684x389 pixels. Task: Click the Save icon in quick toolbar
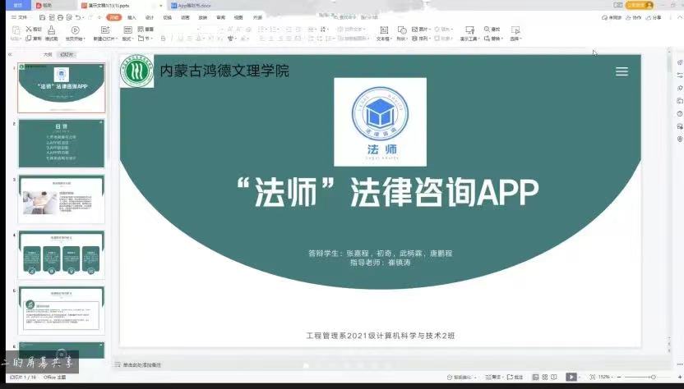pos(42,17)
